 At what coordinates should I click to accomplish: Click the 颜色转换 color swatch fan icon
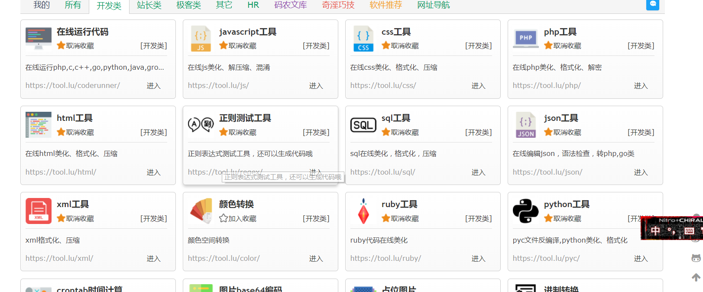coord(201,211)
